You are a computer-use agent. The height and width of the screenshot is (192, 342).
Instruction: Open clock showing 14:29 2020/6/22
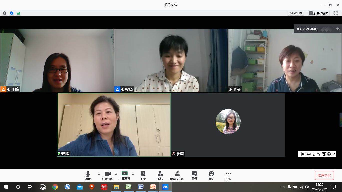[319, 187]
